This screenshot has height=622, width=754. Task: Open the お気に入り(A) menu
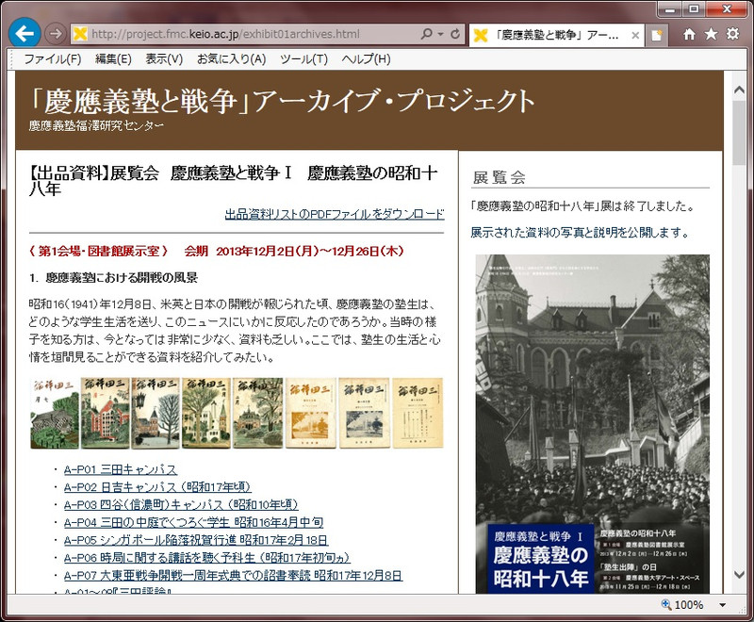tap(231, 59)
